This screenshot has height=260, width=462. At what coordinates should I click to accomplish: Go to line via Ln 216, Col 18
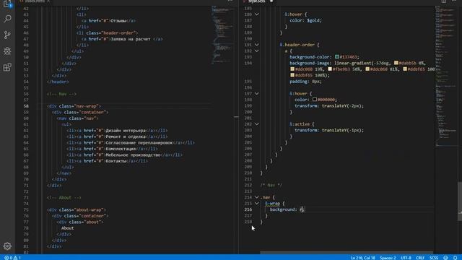click(x=362, y=258)
